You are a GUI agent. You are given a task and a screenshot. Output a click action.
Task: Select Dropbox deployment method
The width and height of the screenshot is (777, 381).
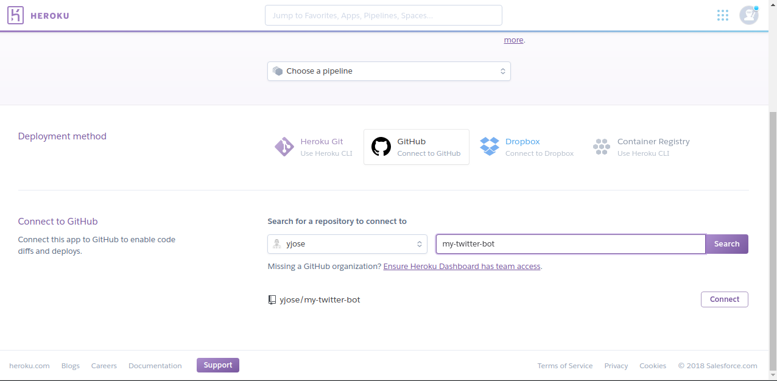(x=527, y=147)
